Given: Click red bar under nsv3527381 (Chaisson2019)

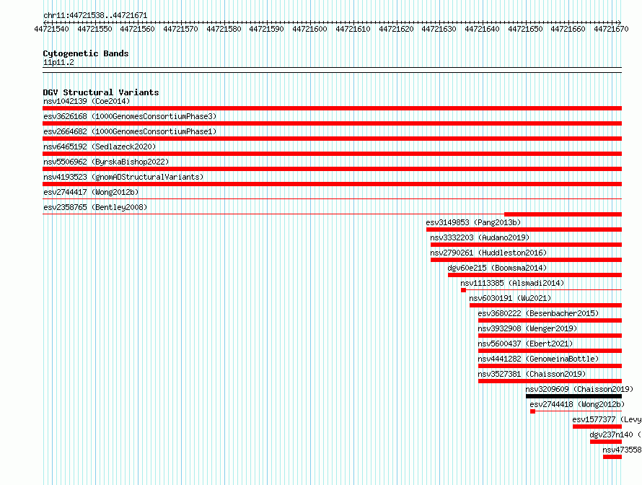Looking at the screenshot, I should pyautogui.click(x=550, y=381).
